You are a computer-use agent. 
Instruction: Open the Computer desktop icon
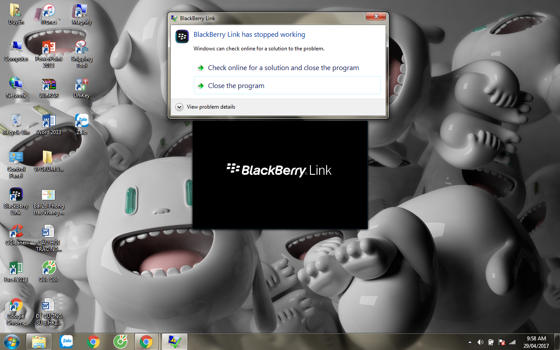tap(16, 51)
